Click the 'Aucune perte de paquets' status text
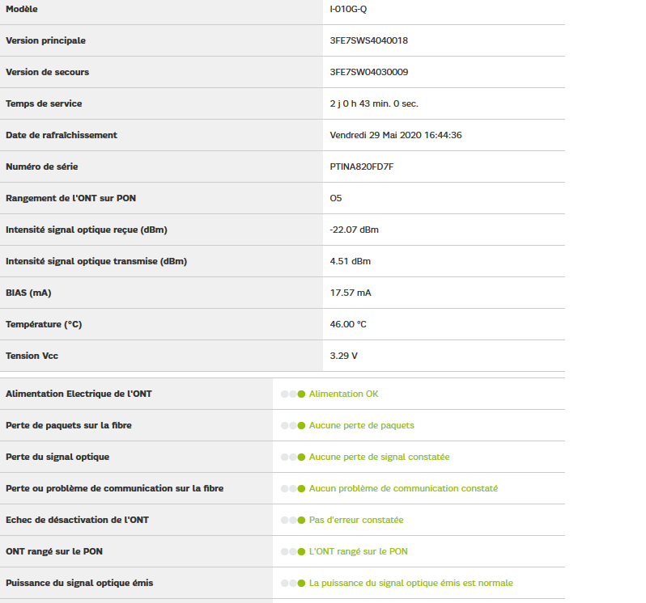Image resolution: width=646 pixels, height=603 pixels. coord(361,425)
